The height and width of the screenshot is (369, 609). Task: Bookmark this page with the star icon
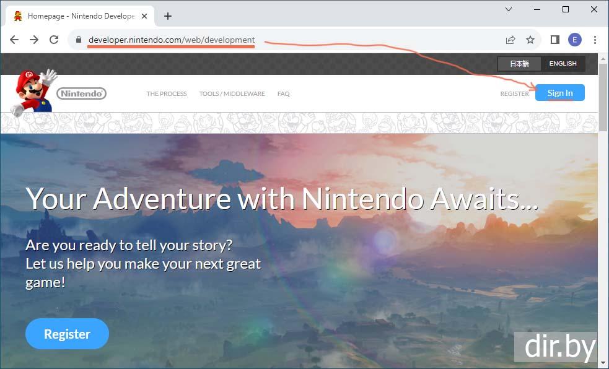coord(530,40)
